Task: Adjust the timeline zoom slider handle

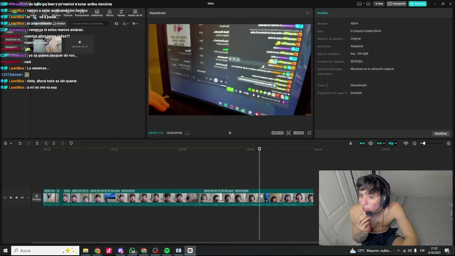Action: pyautogui.click(x=424, y=143)
